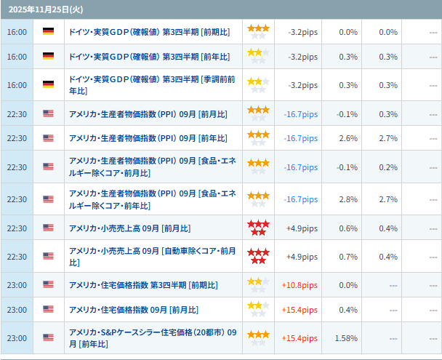Open アメリカ・小売売上高 09月 前月比 event
This screenshot has height=360, width=442.
[x=129, y=228]
